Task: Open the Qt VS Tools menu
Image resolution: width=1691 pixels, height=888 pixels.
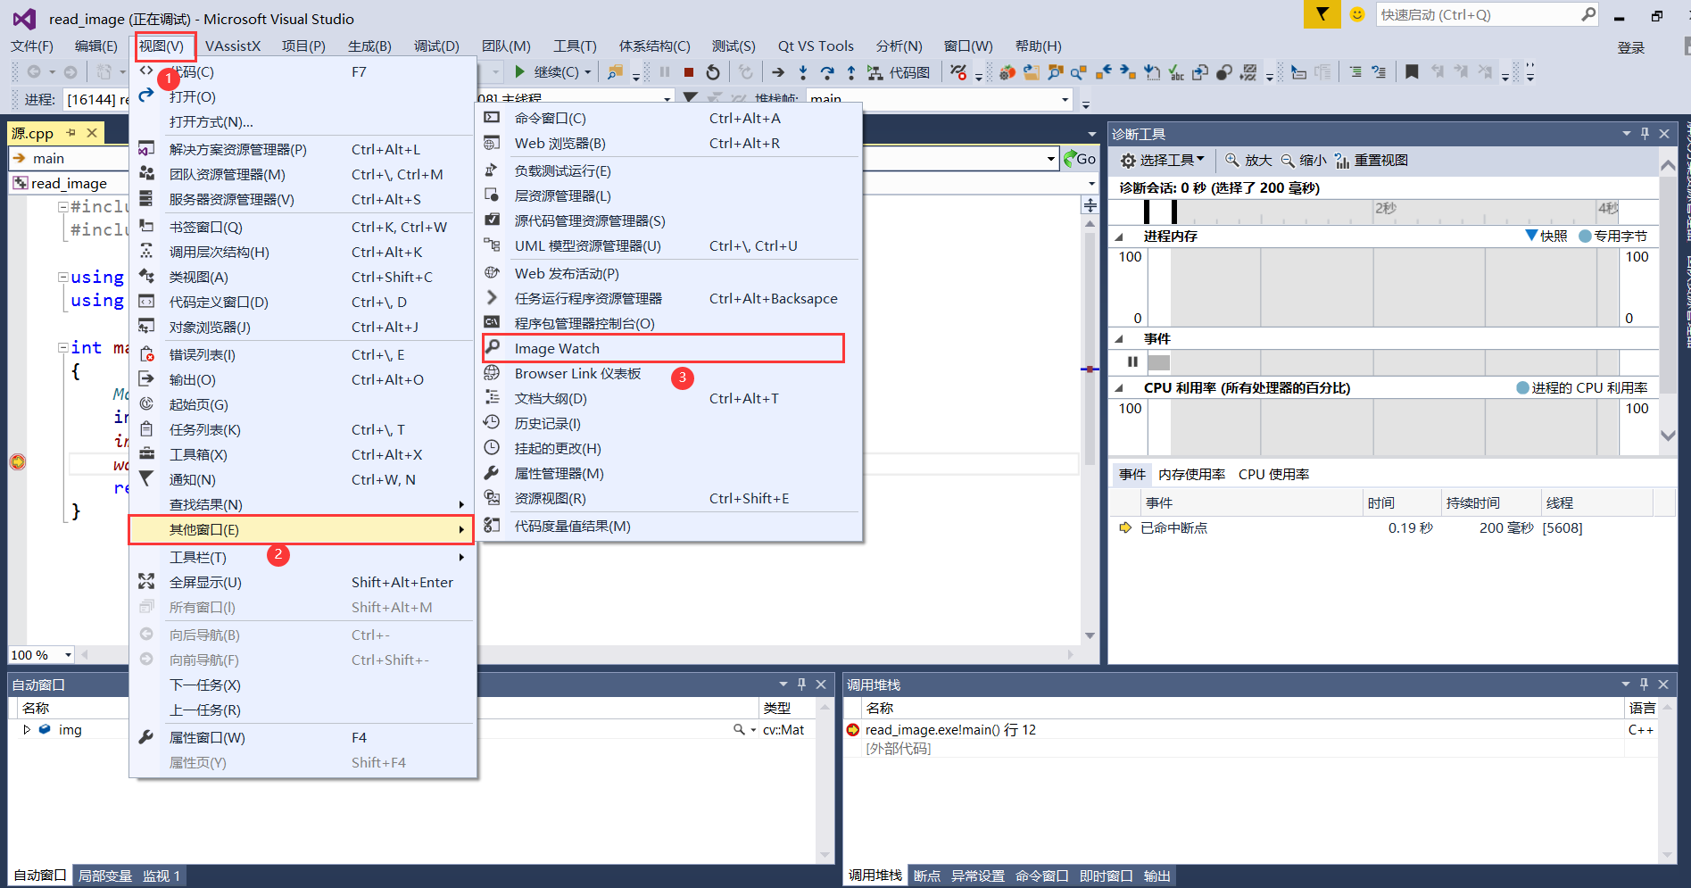Action: [815, 46]
